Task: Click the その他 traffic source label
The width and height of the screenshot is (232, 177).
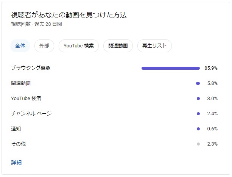Action: click(19, 144)
